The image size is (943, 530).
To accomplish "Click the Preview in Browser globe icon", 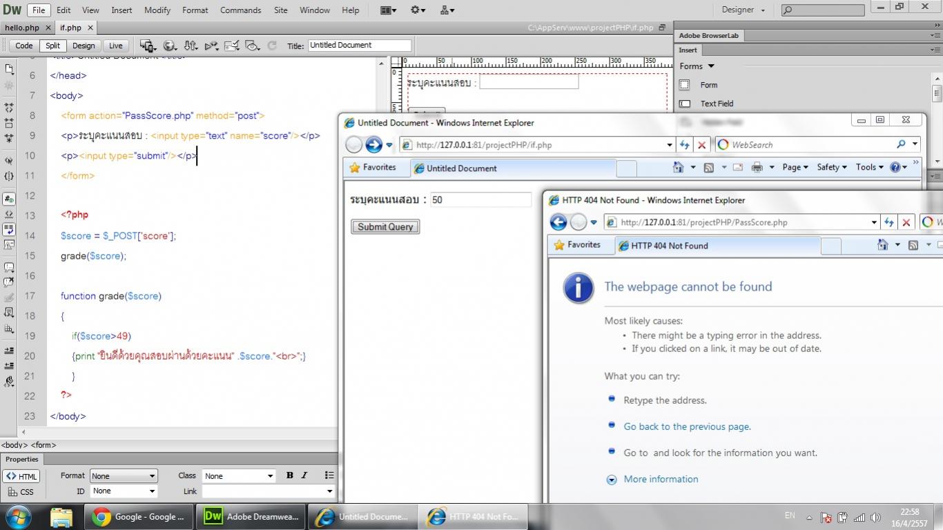I will click(x=169, y=46).
